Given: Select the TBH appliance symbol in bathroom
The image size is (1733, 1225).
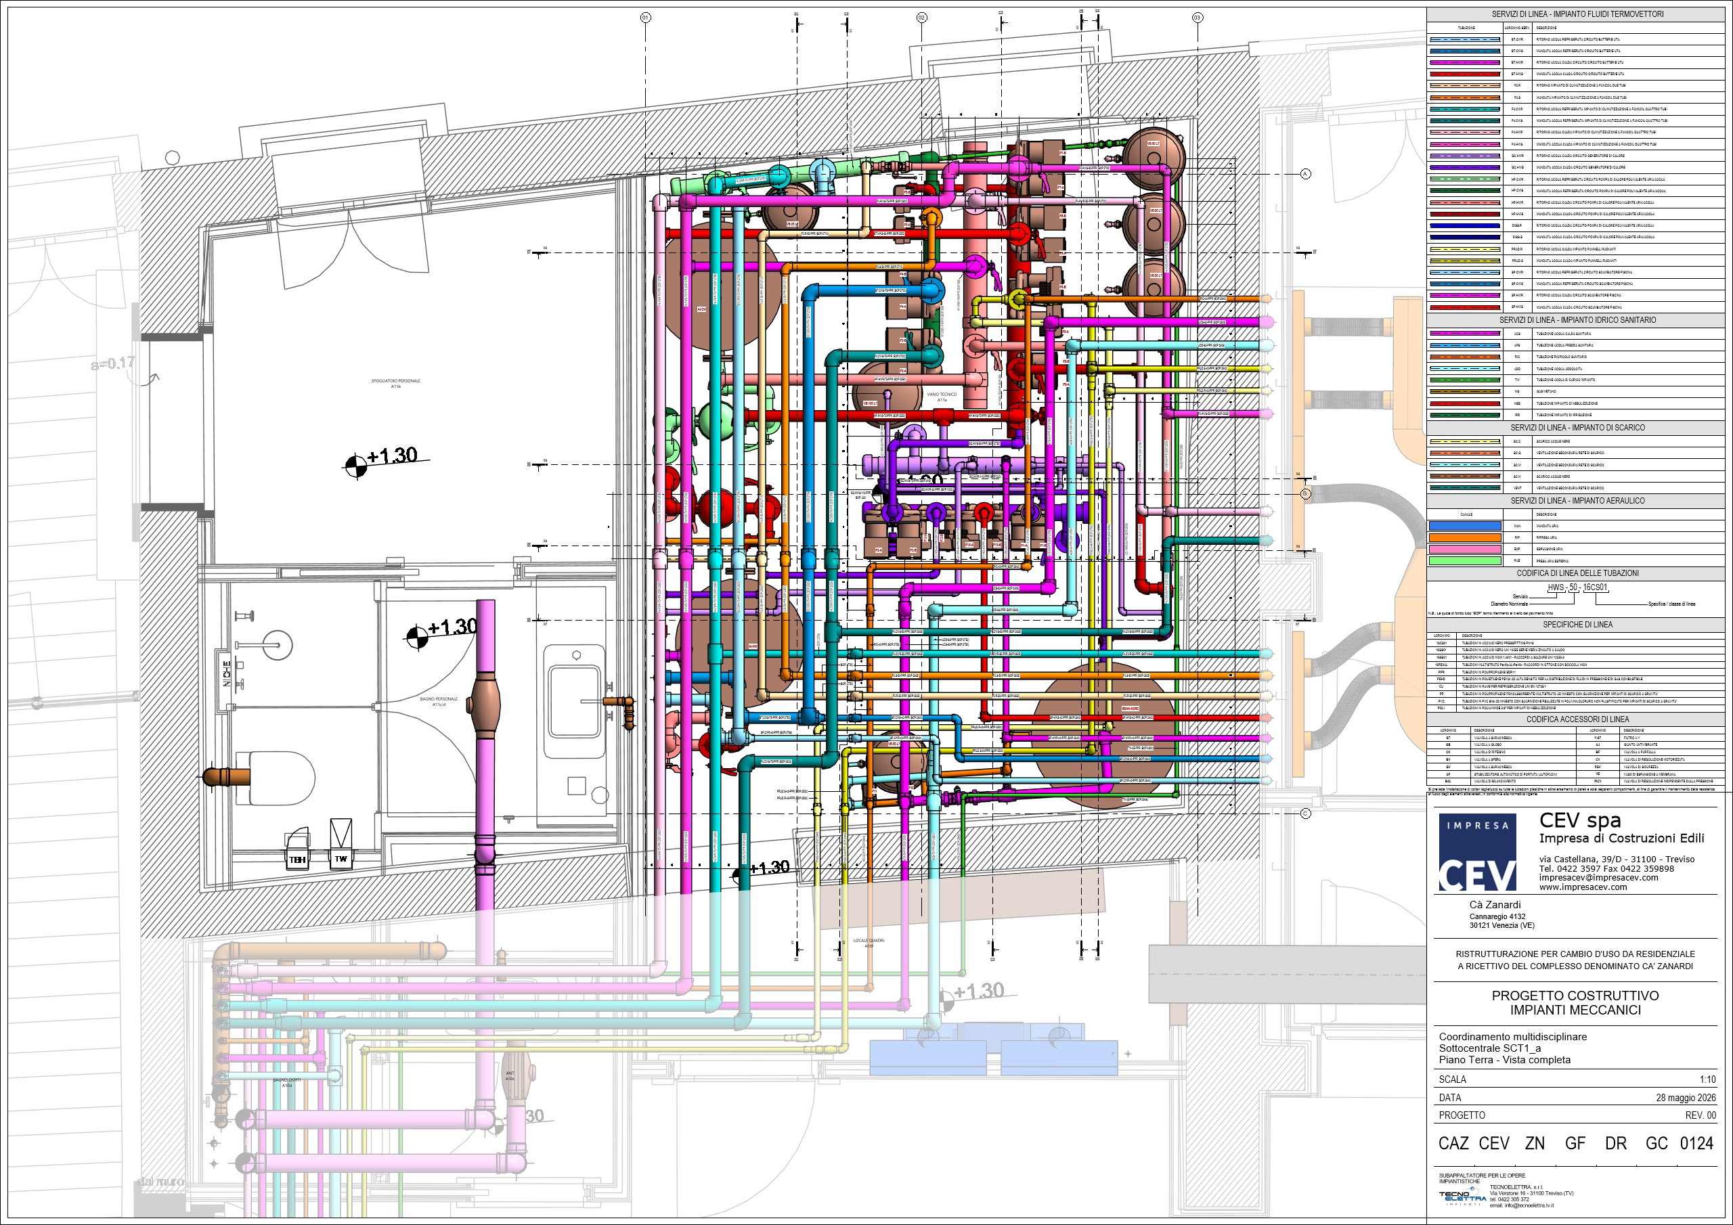Looking at the screenshot, I should coord(297,849).
